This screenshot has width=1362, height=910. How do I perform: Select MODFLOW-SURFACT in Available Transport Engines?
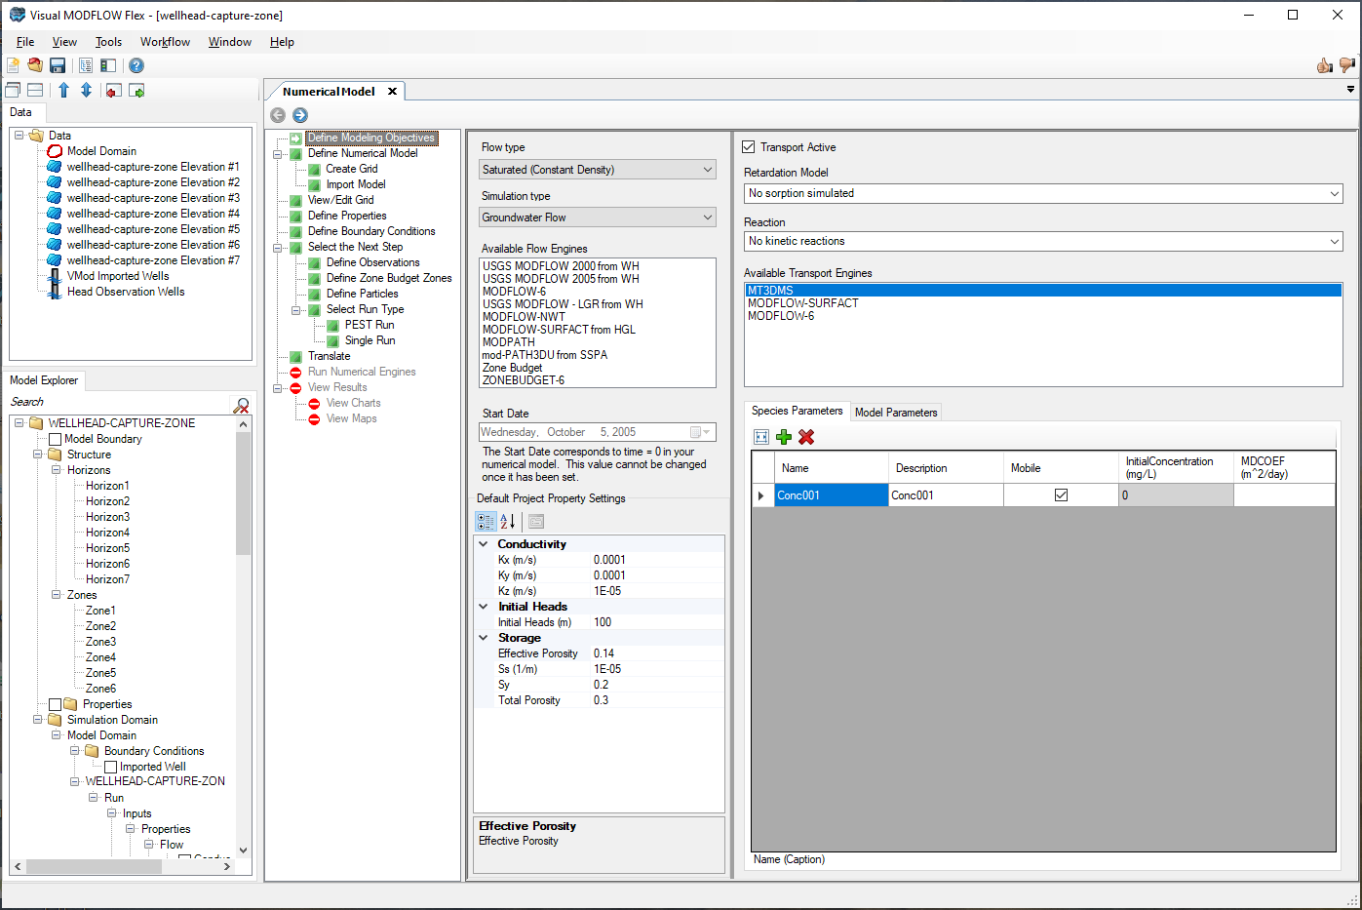click(x=801, y=302)
